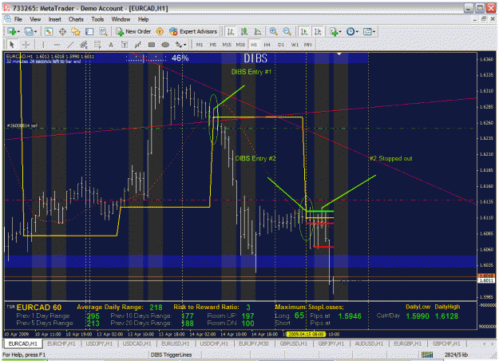Open the Templates icon

pos(367,31)
